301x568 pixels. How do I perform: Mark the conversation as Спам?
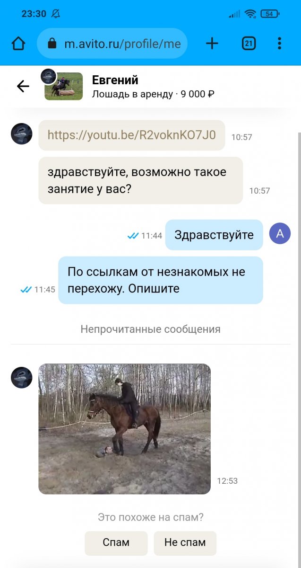116,543
